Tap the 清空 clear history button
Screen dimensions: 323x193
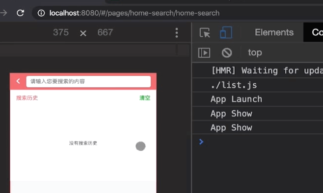145,98
